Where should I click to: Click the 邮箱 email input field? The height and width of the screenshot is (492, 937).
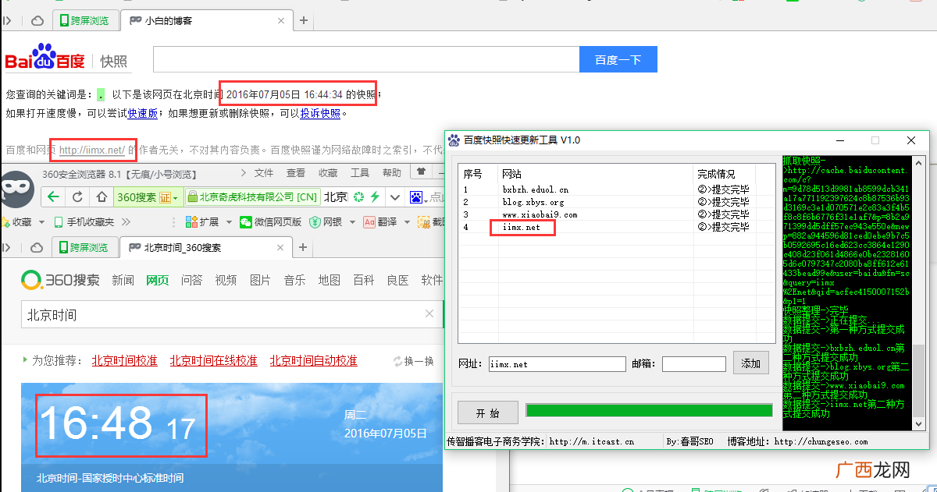693,364
